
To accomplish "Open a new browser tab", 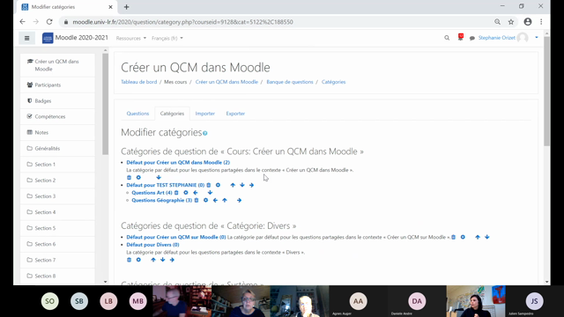I will (x=126, y=7).
